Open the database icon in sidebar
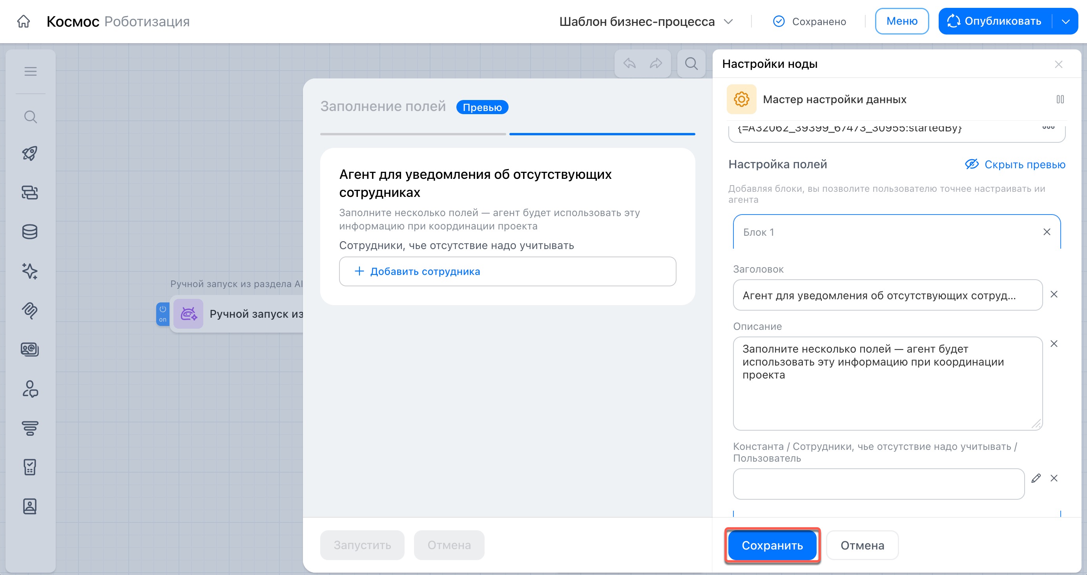The height and width of the screenshot is (575, 1087). (x=30, y=231)
